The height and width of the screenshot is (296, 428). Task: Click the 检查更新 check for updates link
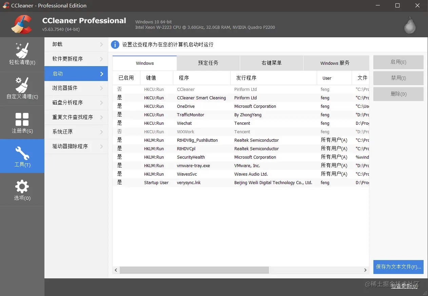[404, 286]
